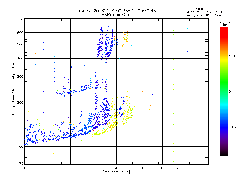Viewport: 245px width, 183px height.
Task: Click the colorbar label '-100'
Action: 233,127
